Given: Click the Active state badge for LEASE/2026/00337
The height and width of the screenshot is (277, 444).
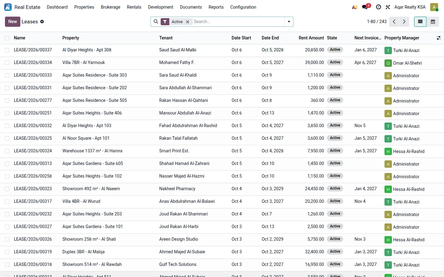Looking at the screenshot, I should 335,50.
